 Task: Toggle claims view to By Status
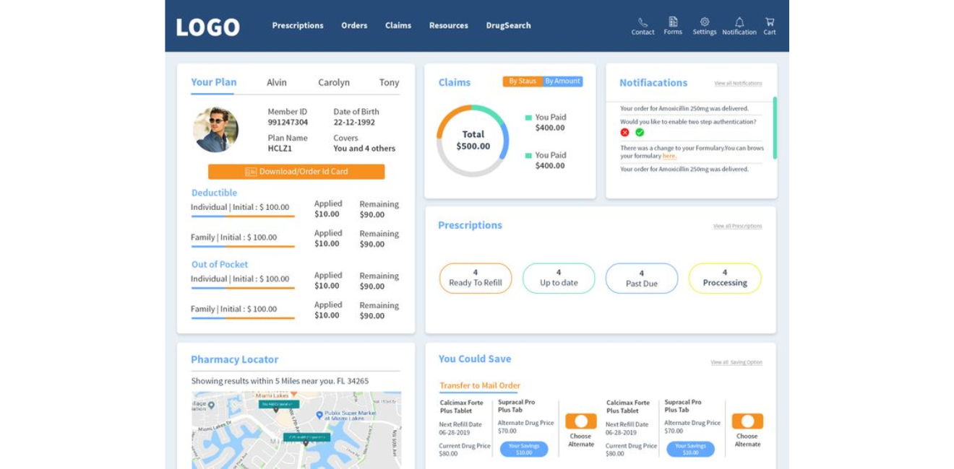click(x=523, y=82)
